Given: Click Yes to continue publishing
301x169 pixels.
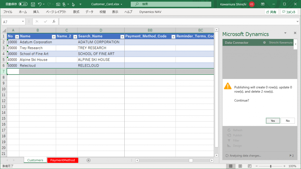Looking at the screenshot, I should [x=273, y=121].
